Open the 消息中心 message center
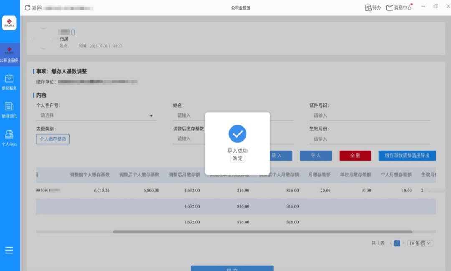The height and width of the screenshot is (271, 451). coord(399,8)
